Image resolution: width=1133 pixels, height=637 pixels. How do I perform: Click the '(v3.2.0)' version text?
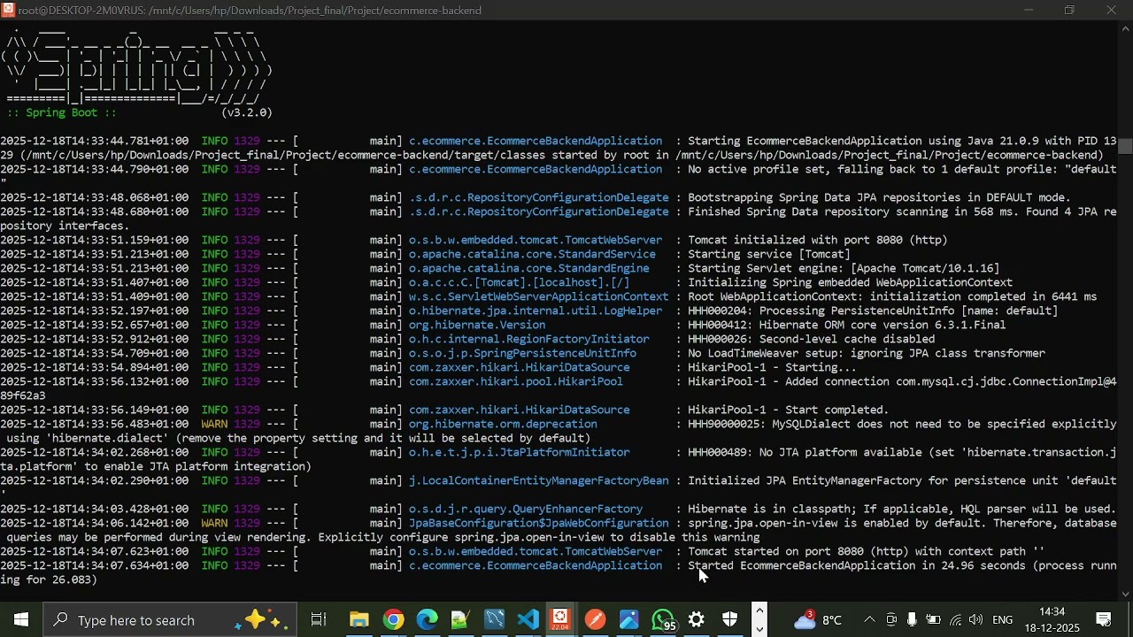(246, 112)
